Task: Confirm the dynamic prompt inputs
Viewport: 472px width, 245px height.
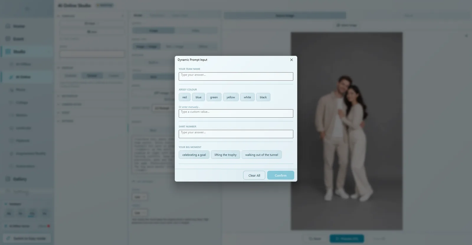Action: (x=281, y=175)
